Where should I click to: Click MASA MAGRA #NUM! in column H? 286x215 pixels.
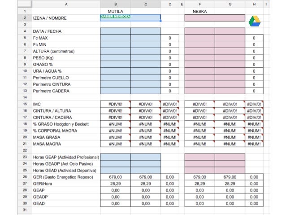(x=254, y=144)
